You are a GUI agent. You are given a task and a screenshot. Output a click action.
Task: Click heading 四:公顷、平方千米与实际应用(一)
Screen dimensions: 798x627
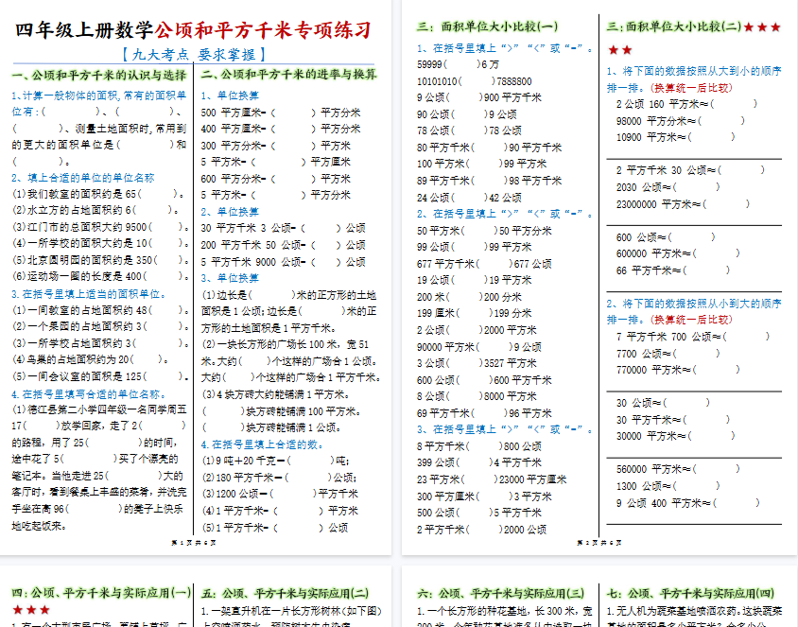pos(99,593)
